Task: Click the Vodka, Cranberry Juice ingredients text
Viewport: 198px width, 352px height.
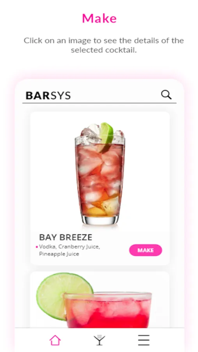Action: pyautogui.click(x=70, y=247)
